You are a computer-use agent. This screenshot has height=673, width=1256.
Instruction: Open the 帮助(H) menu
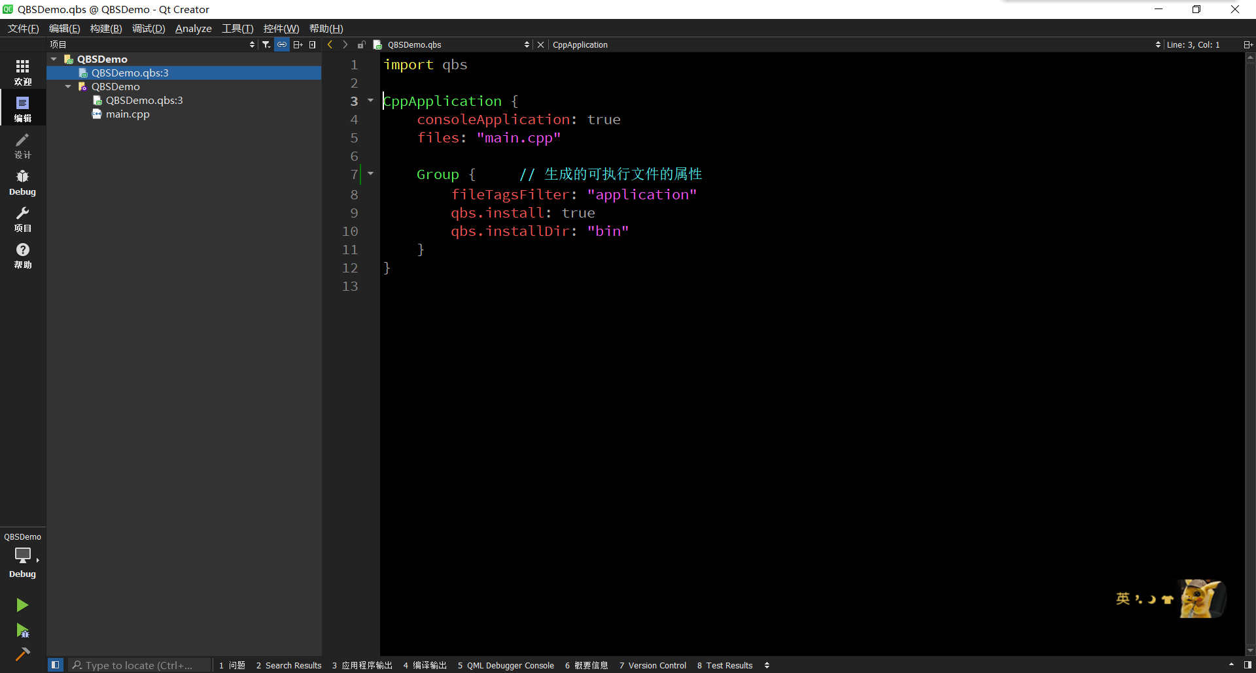[x=326, y=28]
